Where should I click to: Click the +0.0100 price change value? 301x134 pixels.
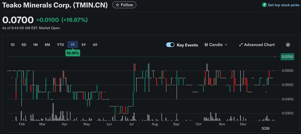pyautogui.click(x=47, y=20)
